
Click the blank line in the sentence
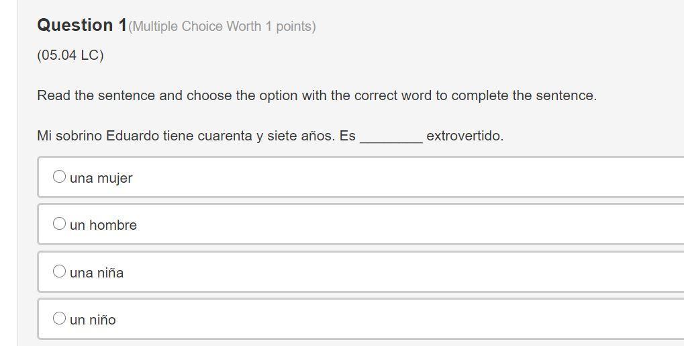391,137
